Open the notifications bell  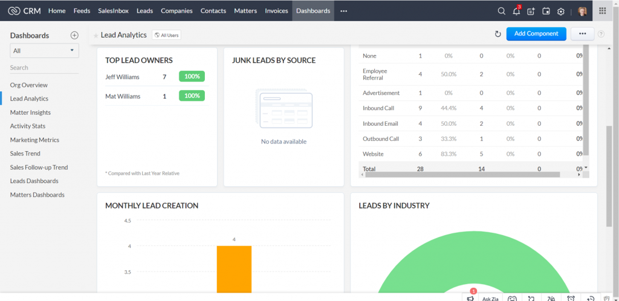click(516, 11)
